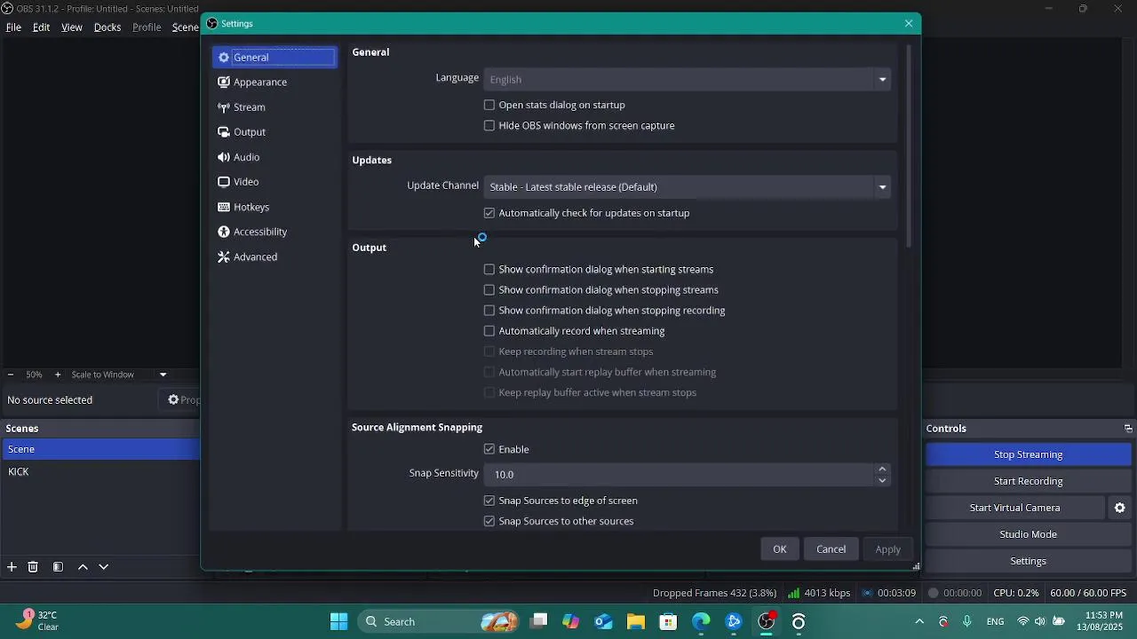Open File Explorer from the taskbar
1137x639 pixels.
[x=636, y=621]
